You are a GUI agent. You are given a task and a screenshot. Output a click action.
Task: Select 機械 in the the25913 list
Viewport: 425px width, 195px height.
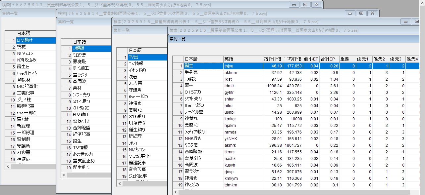(x=35, y=47)
